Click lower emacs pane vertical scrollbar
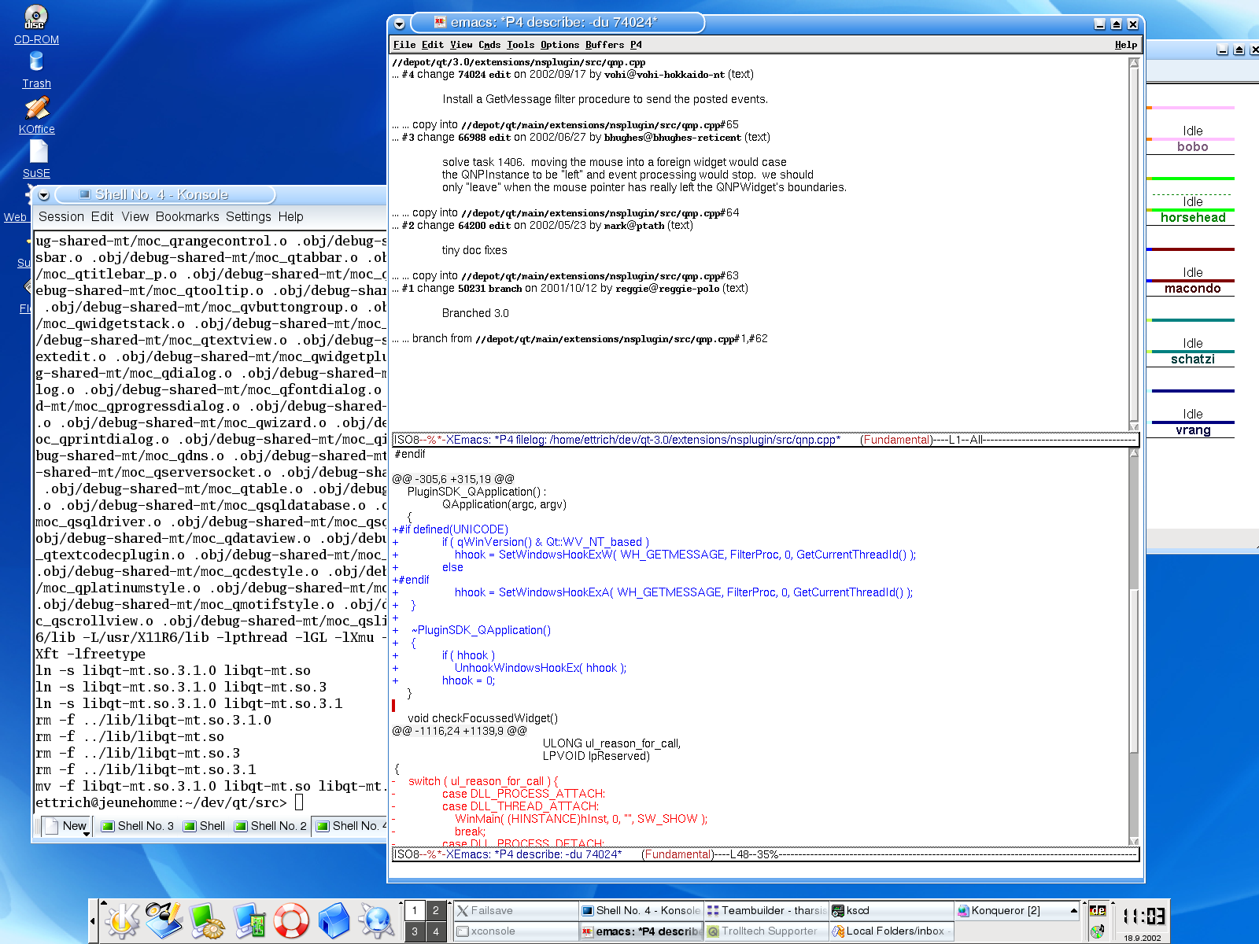The width and height of the screenshot is (1259, 944). pyautogui.click(x=1134, y=647)
